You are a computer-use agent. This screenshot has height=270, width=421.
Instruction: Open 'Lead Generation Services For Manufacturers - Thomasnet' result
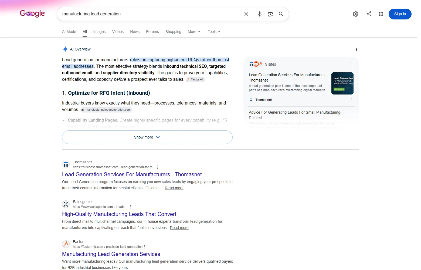[132, 174]
